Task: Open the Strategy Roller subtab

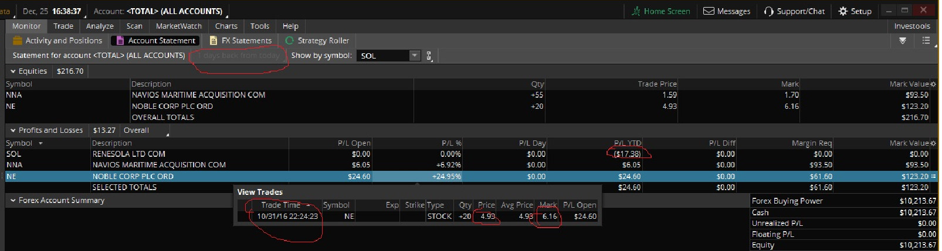Action: (x=317, y=40)
